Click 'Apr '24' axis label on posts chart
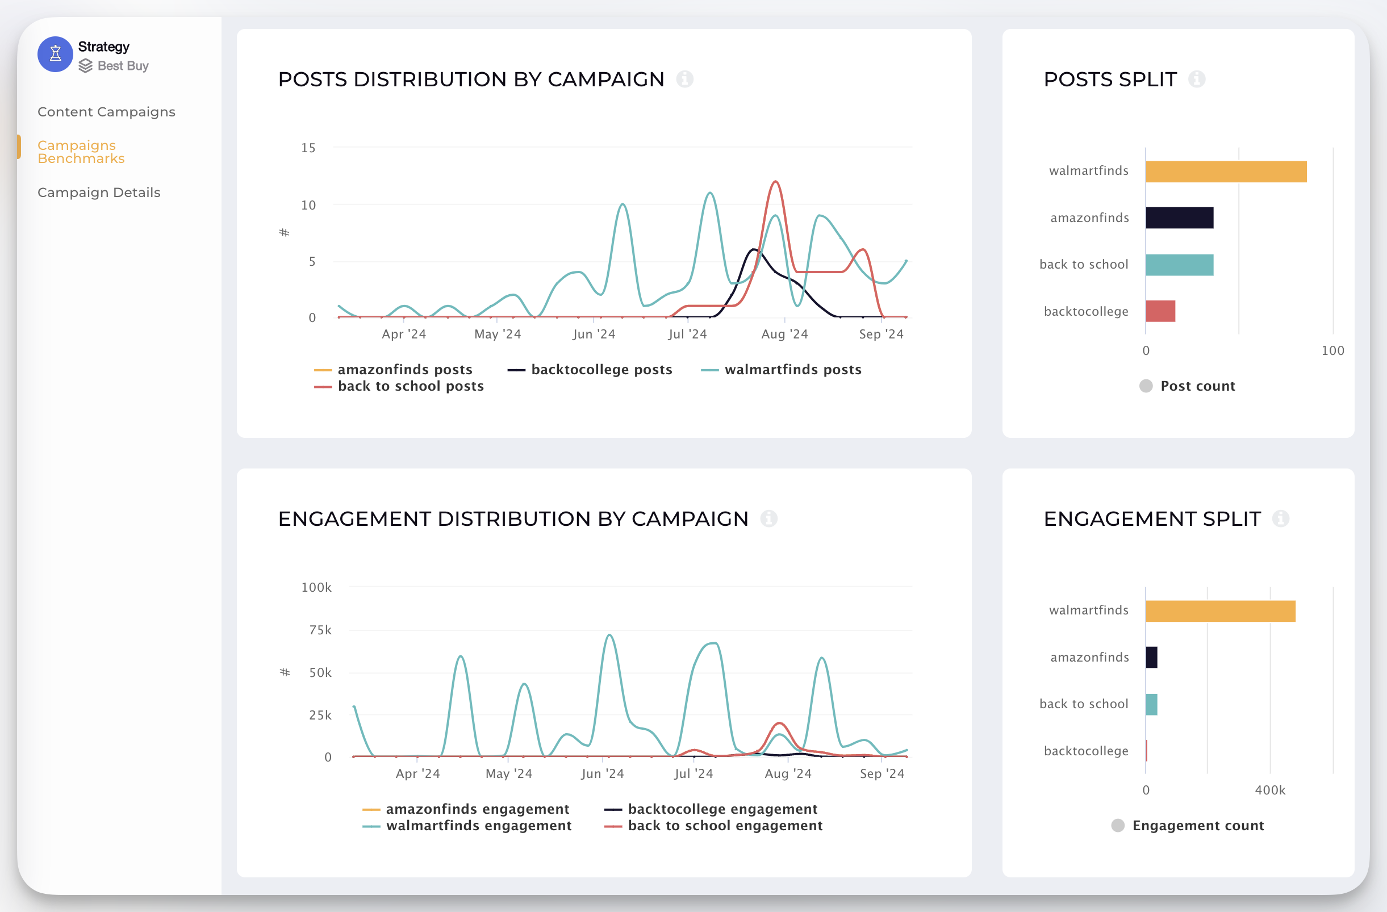The width and height of the screenshot is (1387, 912). 404,334
